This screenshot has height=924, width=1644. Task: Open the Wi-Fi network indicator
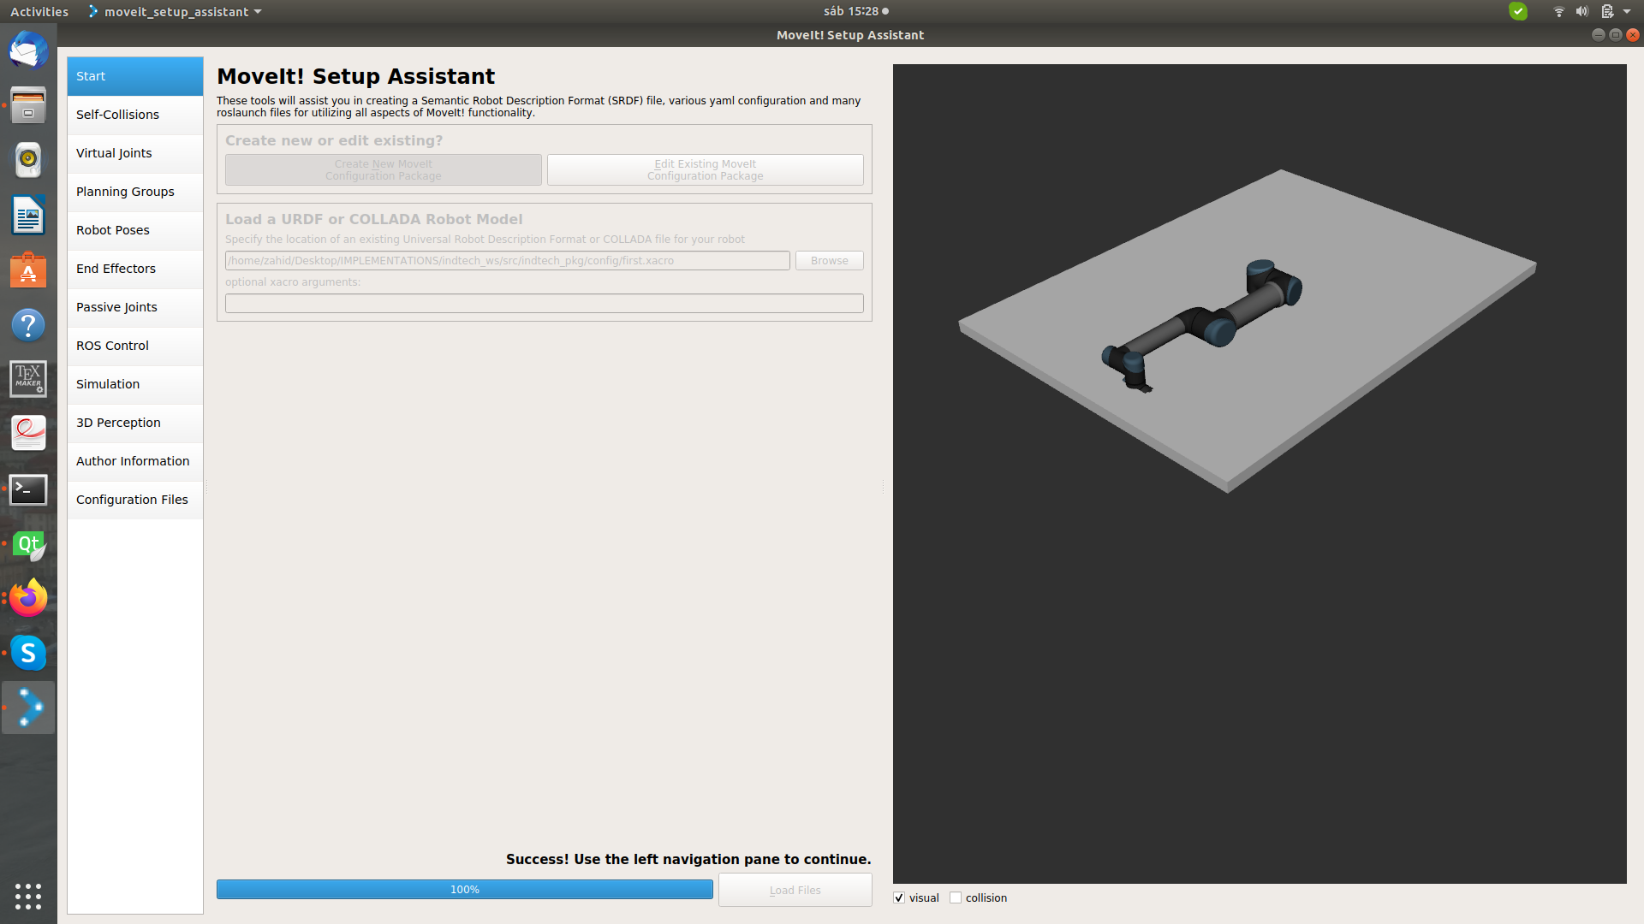click(1558, 11)
